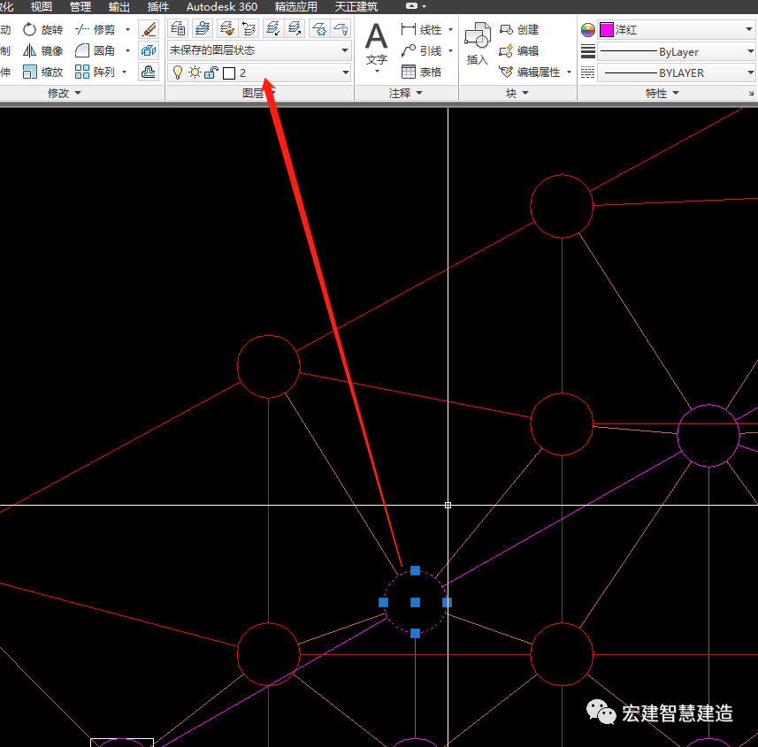
Task: Click the Offset tool icon
Action: click(149, 72)
